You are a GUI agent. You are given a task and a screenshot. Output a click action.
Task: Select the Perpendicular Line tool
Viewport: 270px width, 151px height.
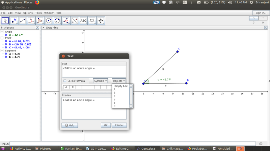tap(31, 21)
